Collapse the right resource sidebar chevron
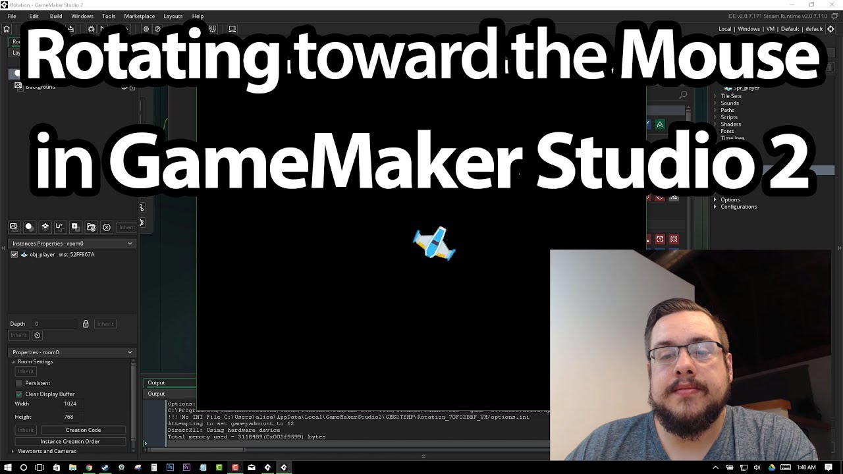The image size is (843, 474). pos(839,248)
